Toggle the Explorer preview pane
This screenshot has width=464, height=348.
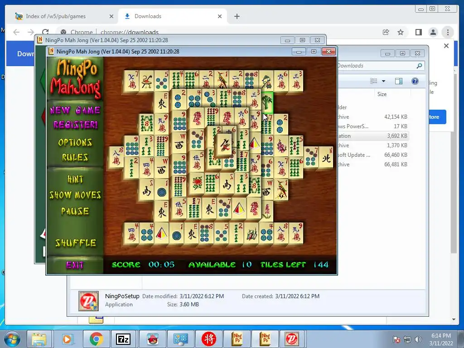tap(399, 81)
